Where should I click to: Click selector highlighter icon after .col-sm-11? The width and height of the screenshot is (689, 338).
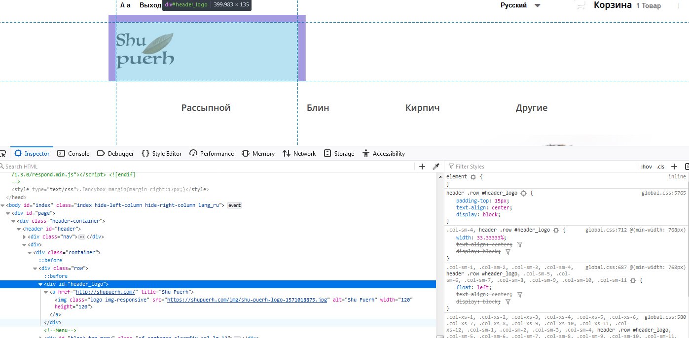click(x=633, y=280)
